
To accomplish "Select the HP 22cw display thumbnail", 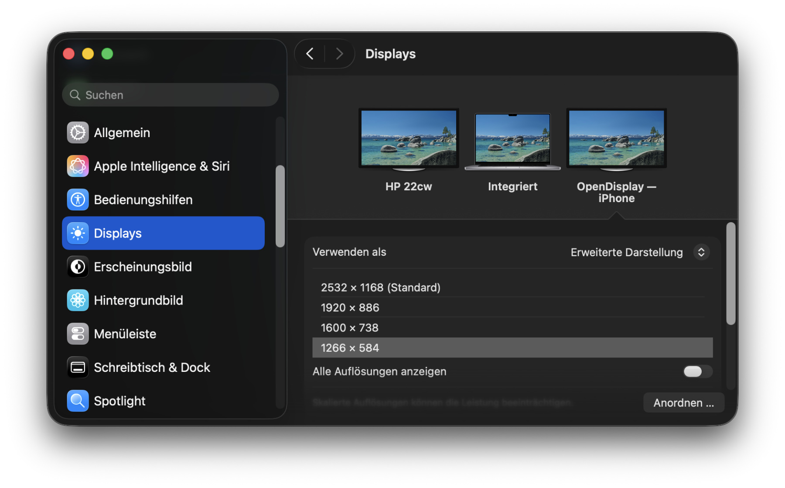I will pos(409,139).
